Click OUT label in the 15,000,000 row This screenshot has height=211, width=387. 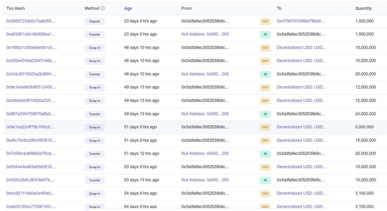(265, 141)
